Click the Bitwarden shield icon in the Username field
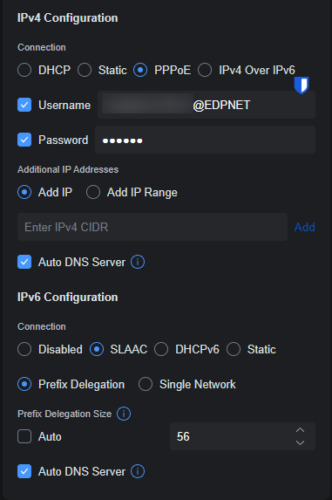This screenshot has height=500, width=332. [x=302, y=86]
